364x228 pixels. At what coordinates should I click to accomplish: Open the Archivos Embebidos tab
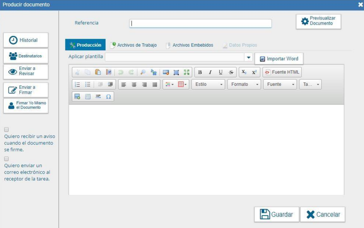[189, 45]
